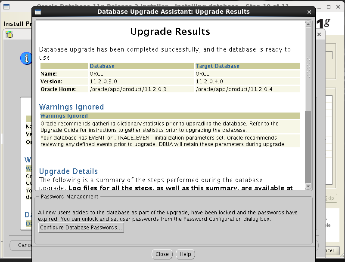345x262 pixels.
Task: Minimize the Oracle installer background window
Action: click(319, 7)
